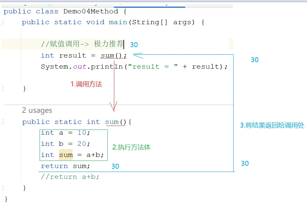Collapse the main method fold marker
The image size is (307, 206).
point(3,22)
